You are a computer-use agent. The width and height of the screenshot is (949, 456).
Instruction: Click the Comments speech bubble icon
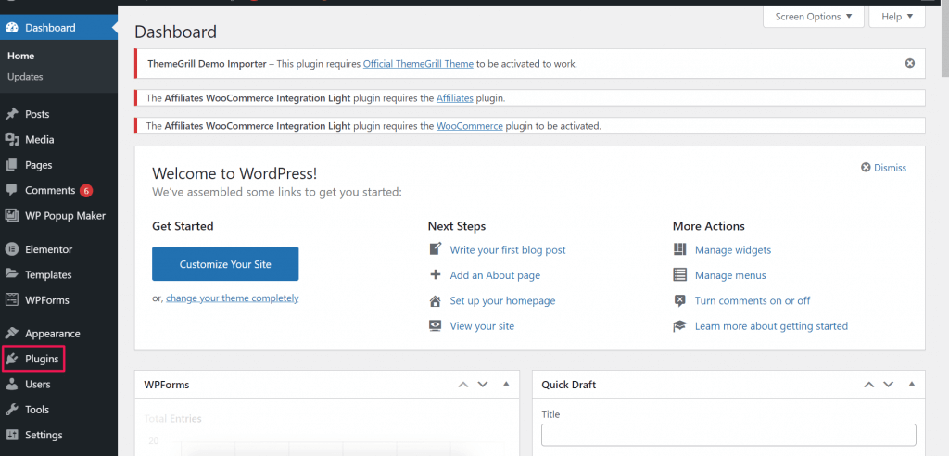coord(11,190)
